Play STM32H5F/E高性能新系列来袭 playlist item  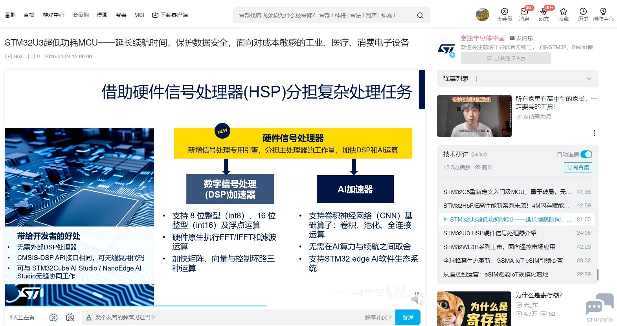(517, 205)
